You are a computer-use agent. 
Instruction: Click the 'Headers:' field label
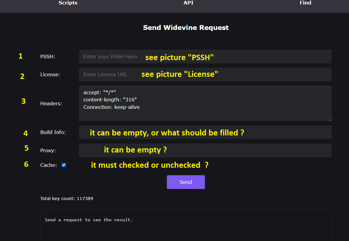(51, 103)
